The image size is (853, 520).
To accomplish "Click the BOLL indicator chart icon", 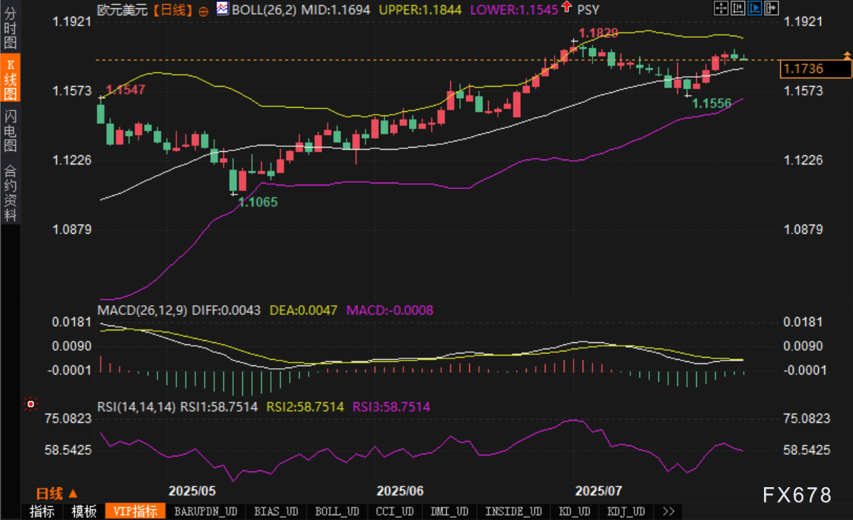I will [222, 10].
